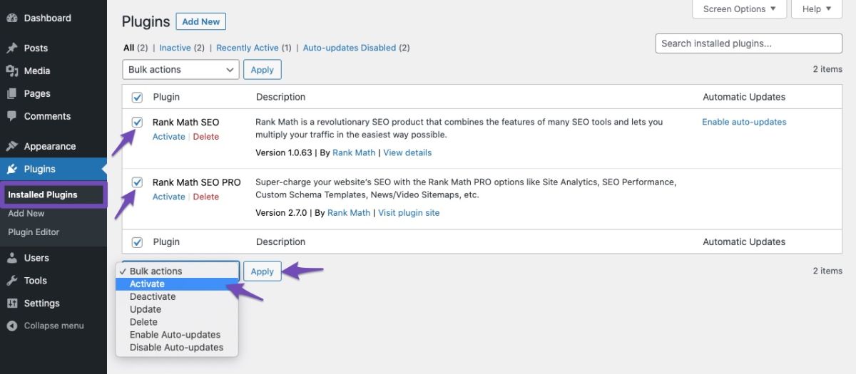Click the Description column label in the table footer

280,242
